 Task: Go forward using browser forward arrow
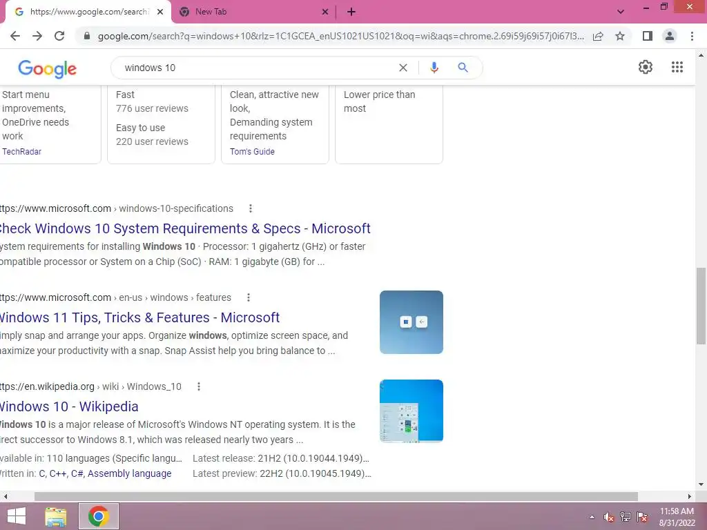(37, 36)
